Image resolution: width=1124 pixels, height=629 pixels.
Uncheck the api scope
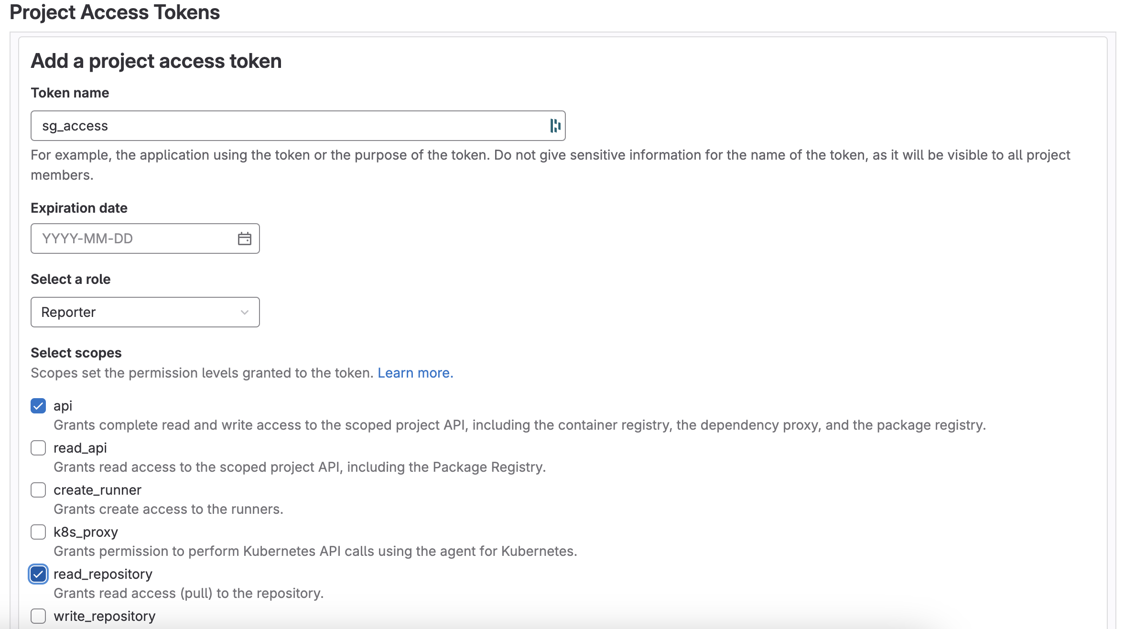[38, 405]
